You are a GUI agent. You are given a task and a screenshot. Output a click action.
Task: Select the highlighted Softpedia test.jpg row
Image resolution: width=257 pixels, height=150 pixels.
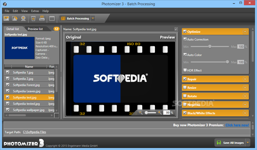pyautogui.click(x=29, y=97)
